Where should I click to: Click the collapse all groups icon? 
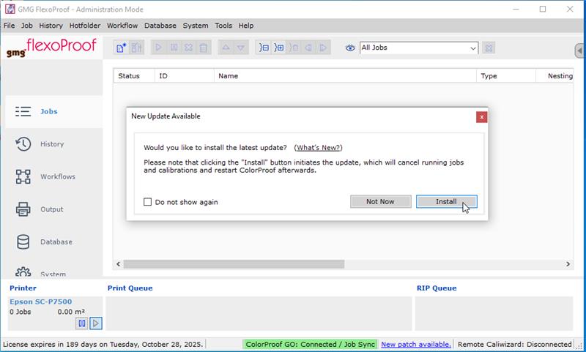click(x=264, y=48)
